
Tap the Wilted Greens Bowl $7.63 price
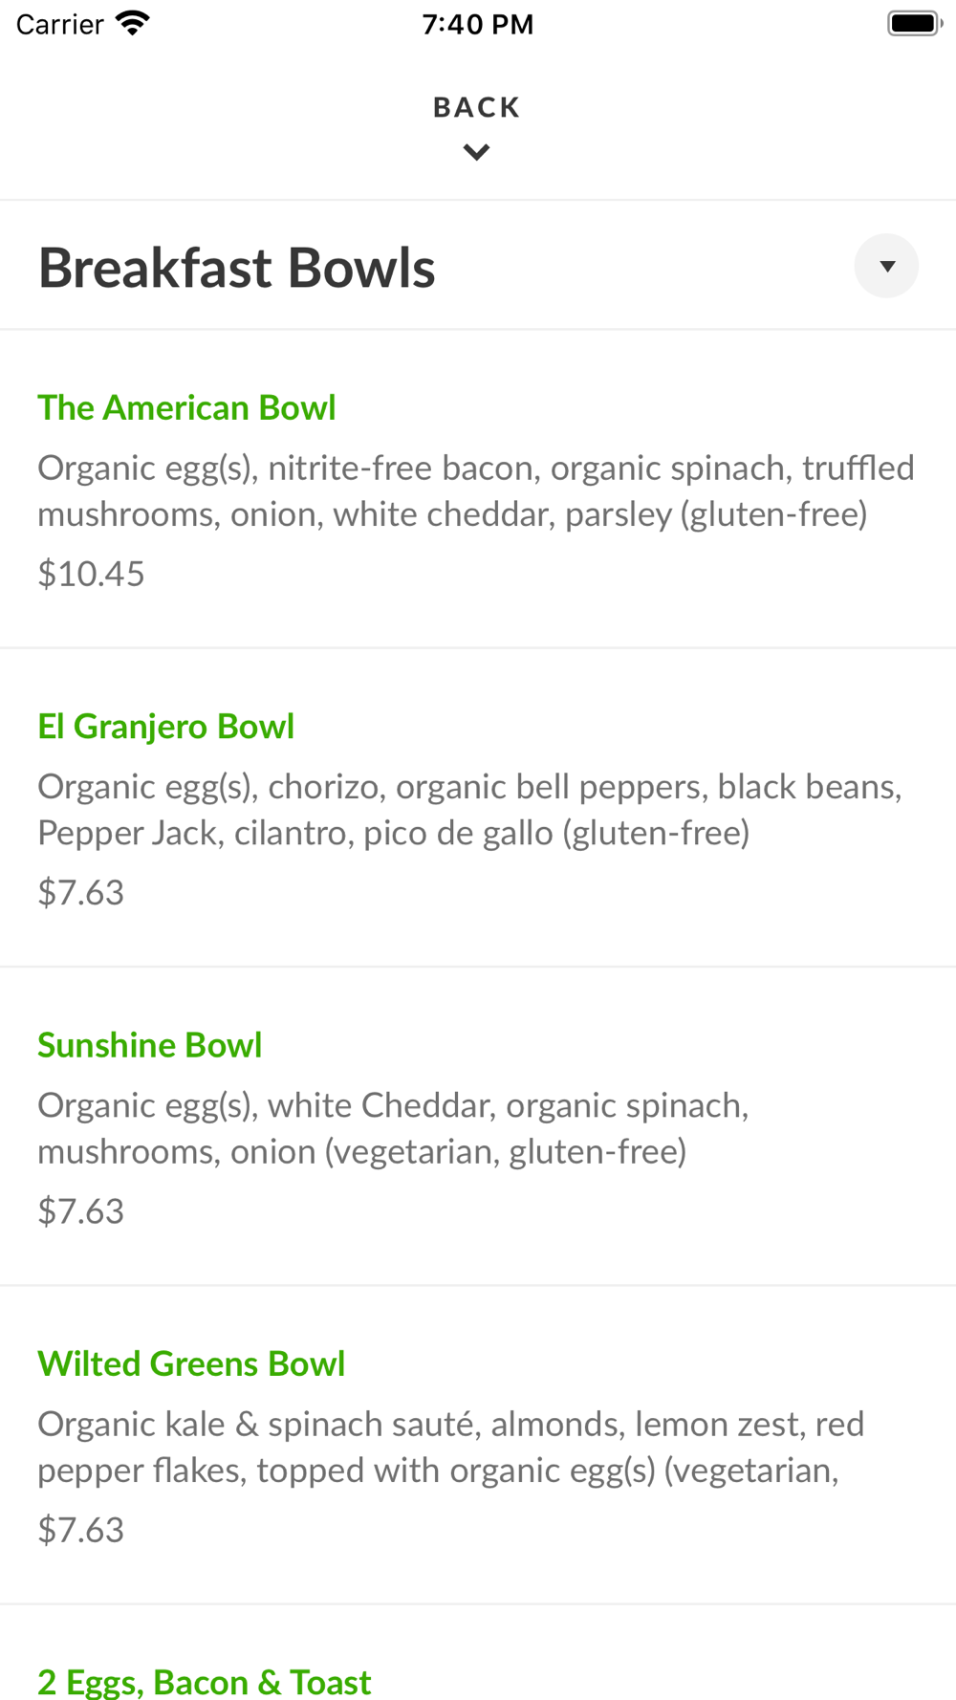(81, 1530)
